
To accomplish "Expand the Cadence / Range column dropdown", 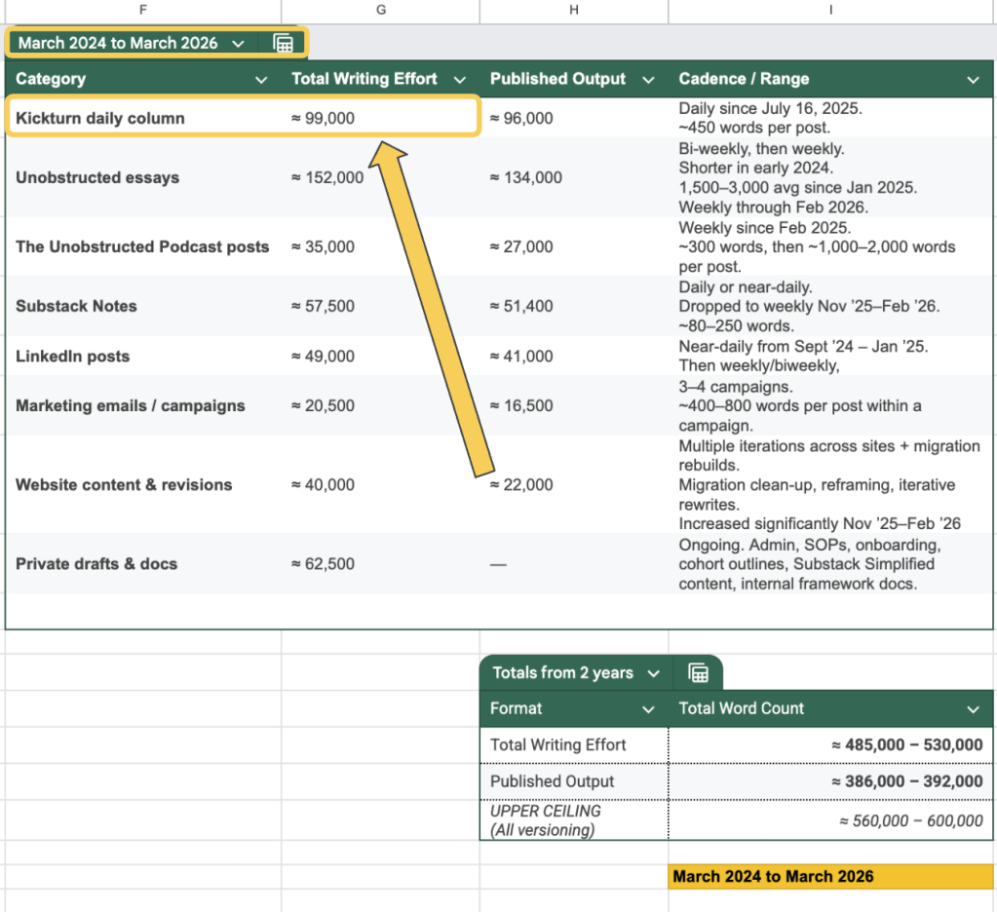I will tap(972, 79).
